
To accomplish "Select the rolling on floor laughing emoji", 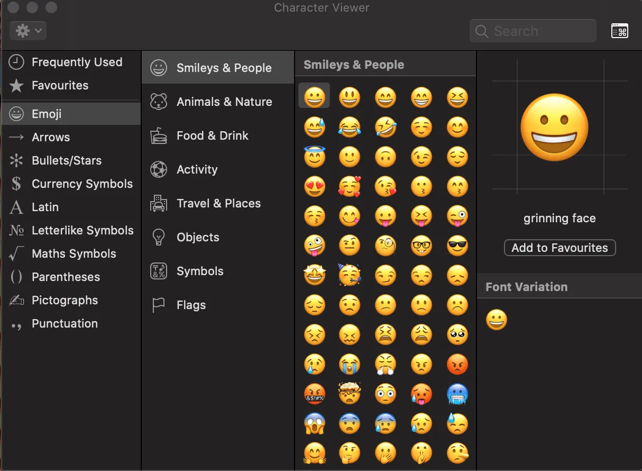I will point(386,127).
